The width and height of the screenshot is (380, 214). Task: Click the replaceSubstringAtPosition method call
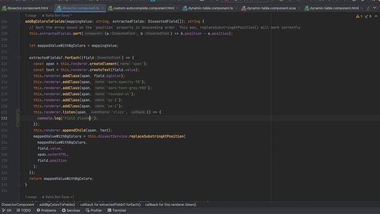click(x=157, y=136)
